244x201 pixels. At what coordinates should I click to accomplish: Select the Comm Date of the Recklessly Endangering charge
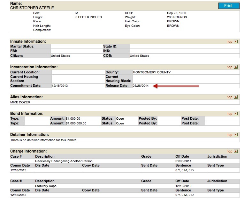(18, 170)
